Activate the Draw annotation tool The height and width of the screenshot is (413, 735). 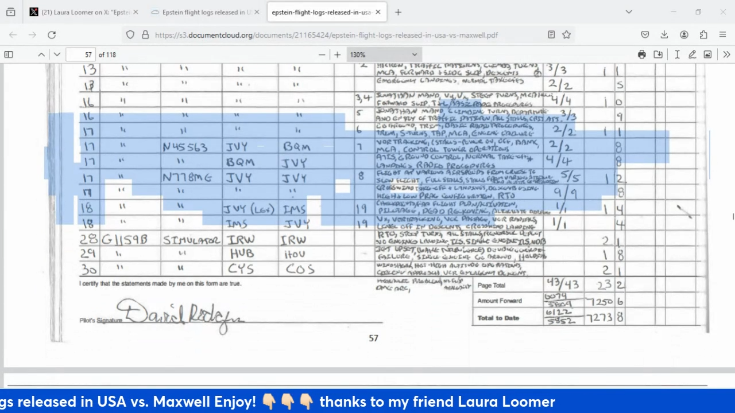pos(692,54)
